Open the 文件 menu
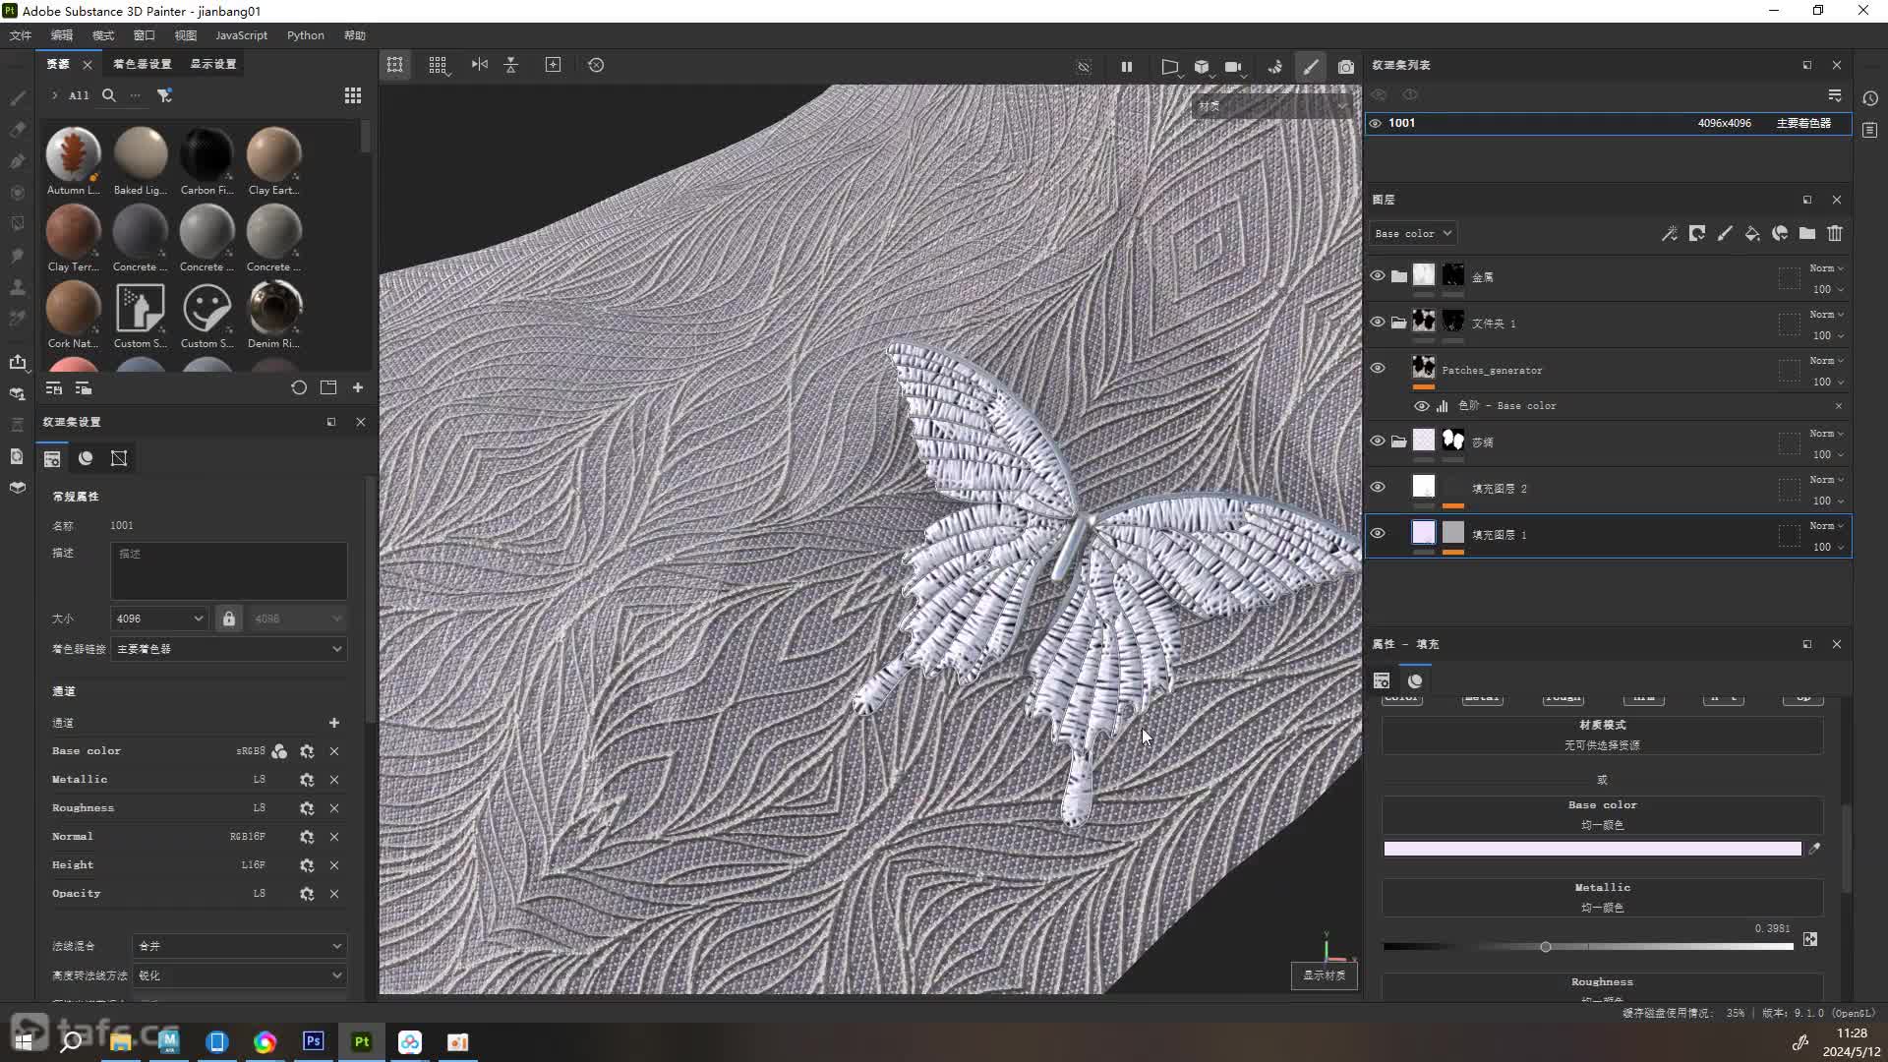1888x1062 pixels. (21, 35)
